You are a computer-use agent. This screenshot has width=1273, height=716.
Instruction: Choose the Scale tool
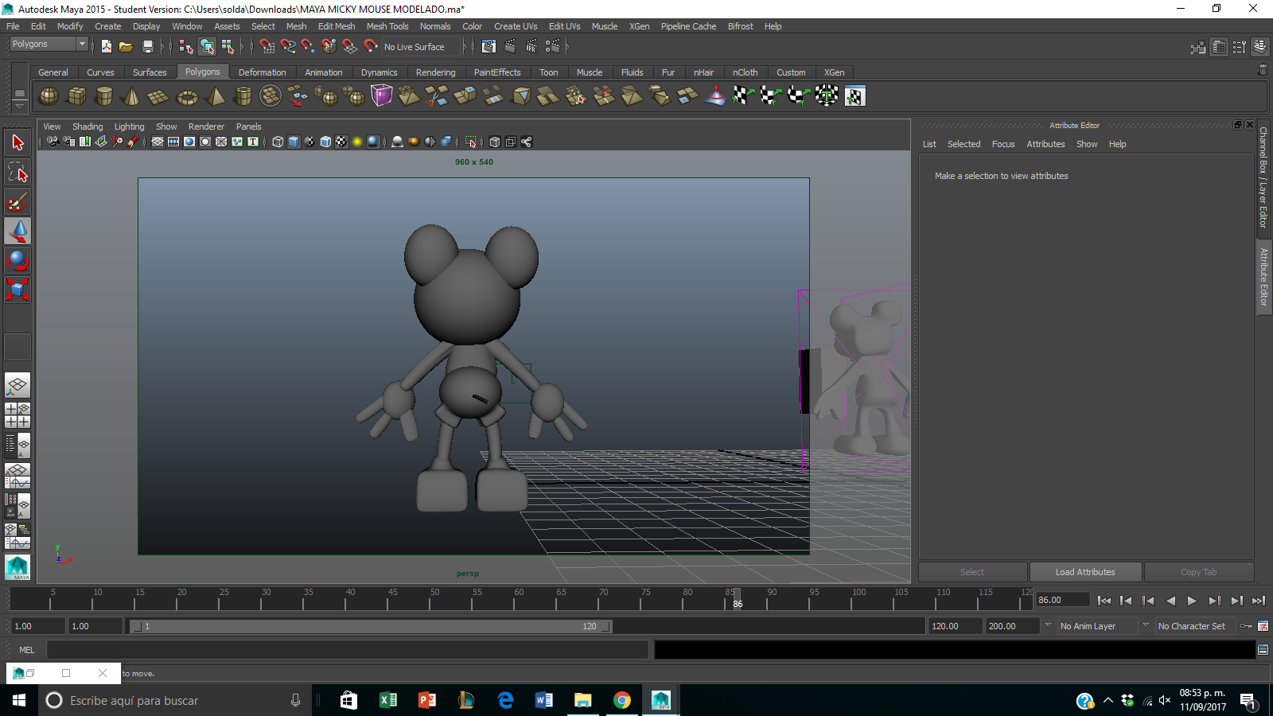point(18,290)
